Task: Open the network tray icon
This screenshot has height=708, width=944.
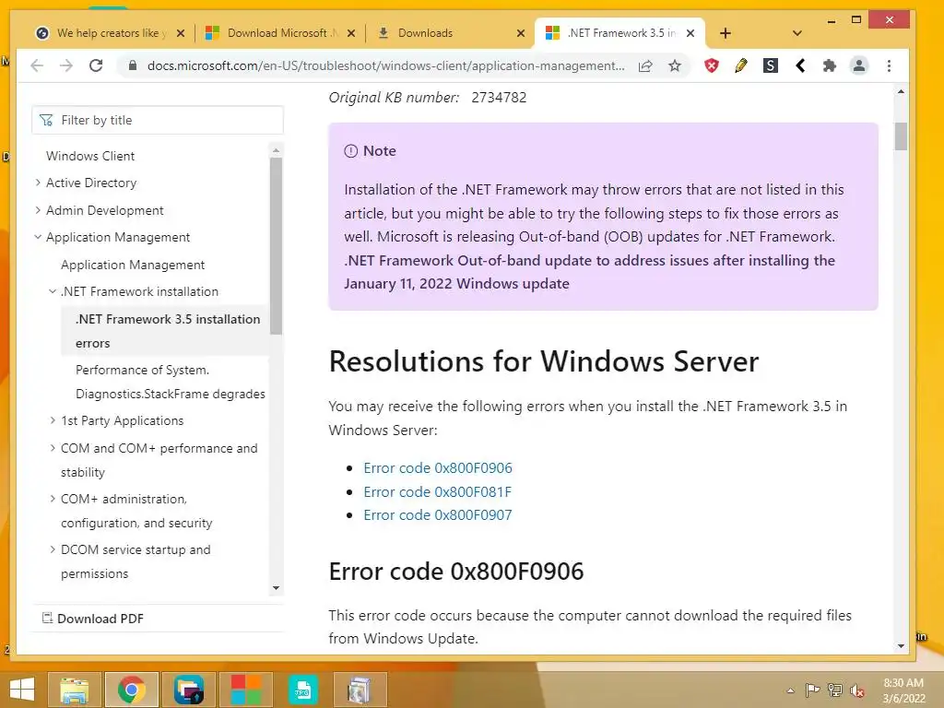Action: 835,690
